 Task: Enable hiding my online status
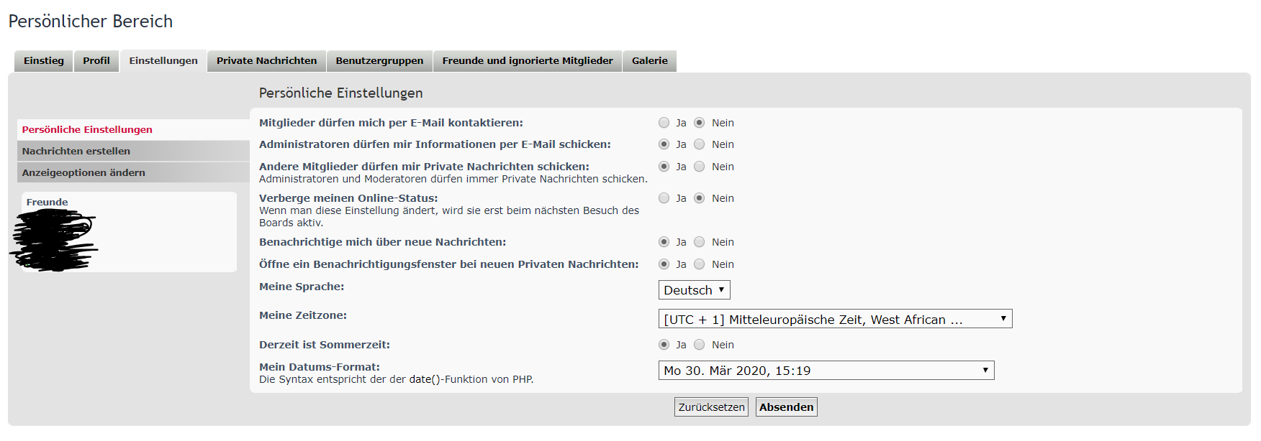[664, 198]
